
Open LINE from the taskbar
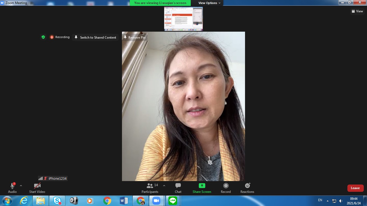pos(173,201)
